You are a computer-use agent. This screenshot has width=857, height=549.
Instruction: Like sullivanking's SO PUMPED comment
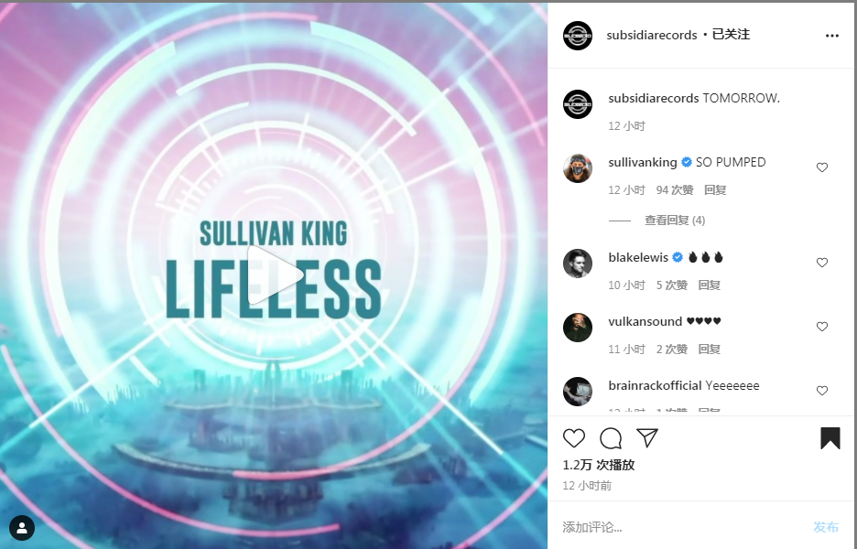822,167
